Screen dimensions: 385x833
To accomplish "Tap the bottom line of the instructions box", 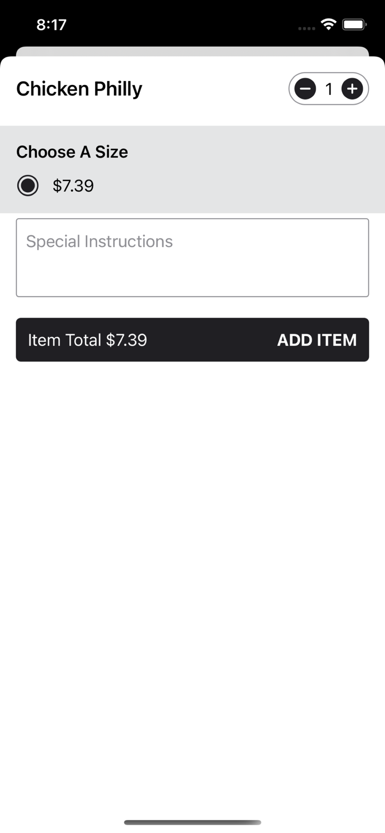I will (x=192, y=296).
